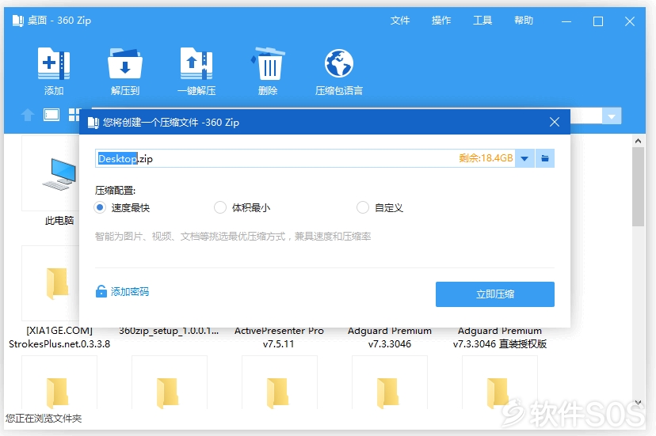Click the lock icon beside 添加密码
The height and width of the screenshot is (436, 656).
point(101,291)
